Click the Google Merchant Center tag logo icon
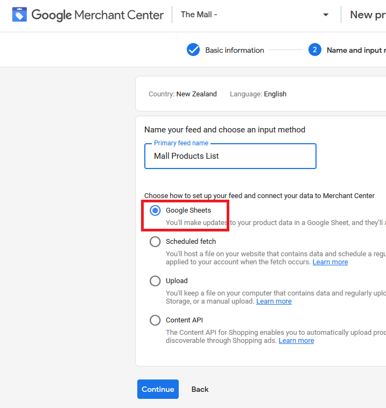Viewport: 386px width, 408px height. click(19, 15)
